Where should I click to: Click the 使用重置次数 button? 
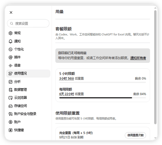pyautogui.click(x=135, y=135)
